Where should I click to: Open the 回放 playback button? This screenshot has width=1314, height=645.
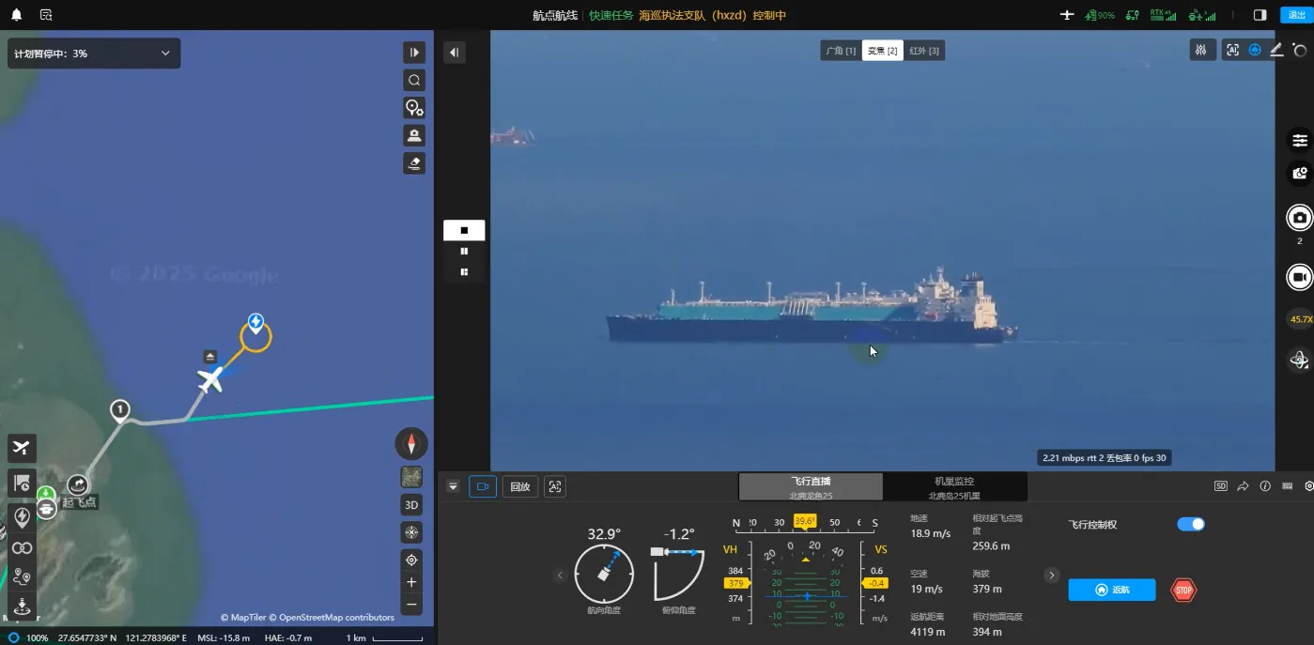click(520, 486)
